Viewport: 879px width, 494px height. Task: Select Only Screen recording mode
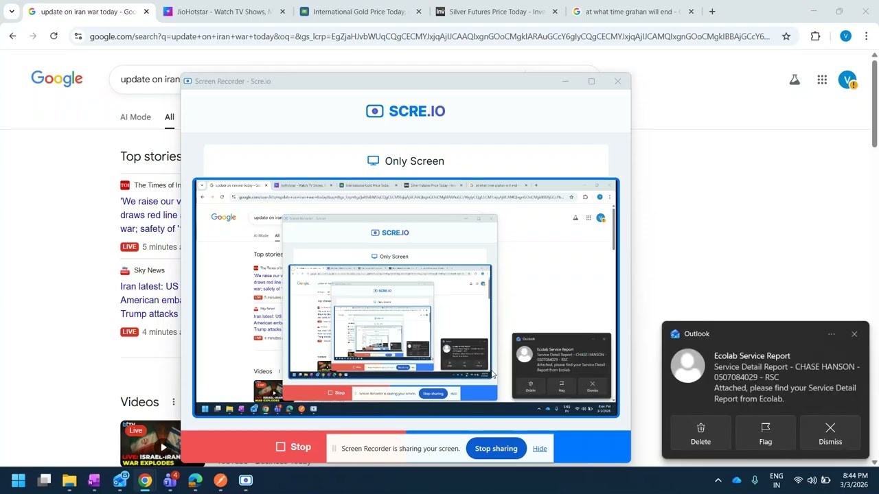point(406,161)
